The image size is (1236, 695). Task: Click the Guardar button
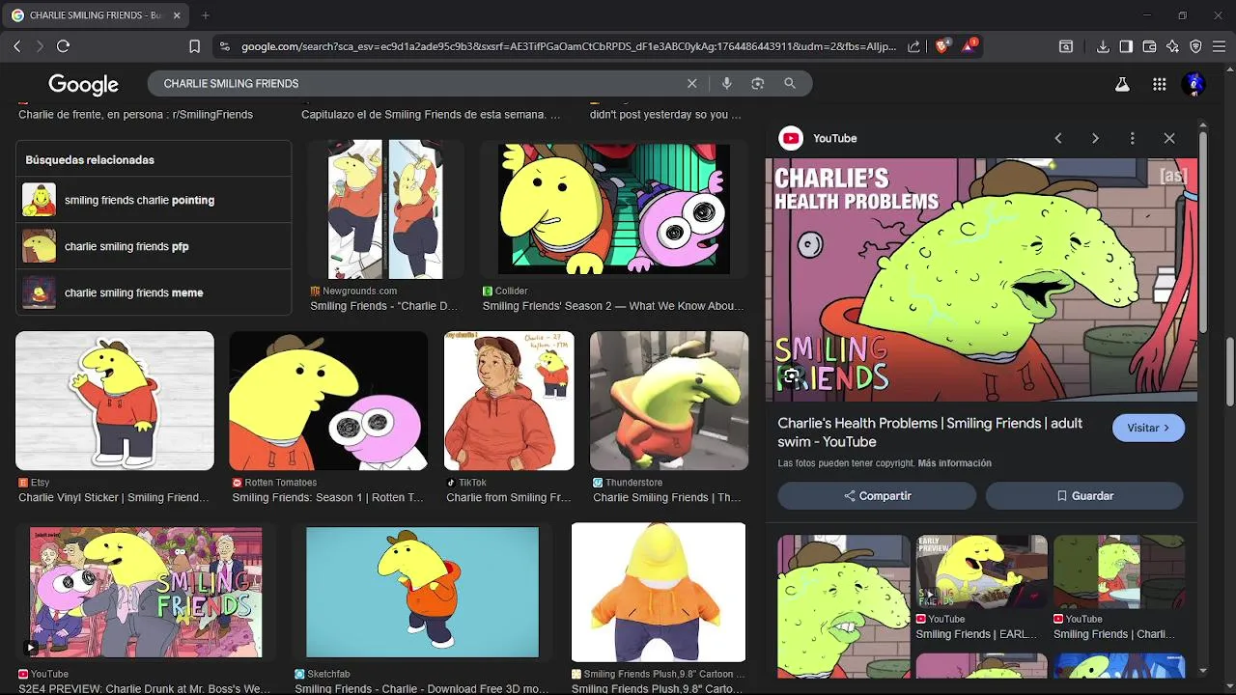tap(1084, 496)
